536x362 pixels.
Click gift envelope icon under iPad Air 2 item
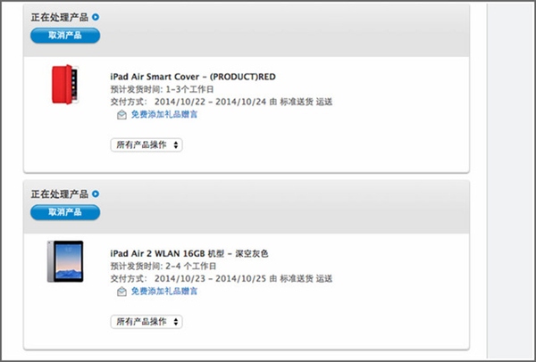pyautogui.click(x=121, y=292)
